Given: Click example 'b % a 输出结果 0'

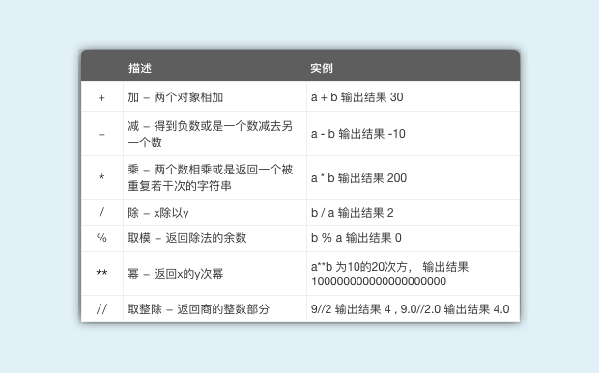Looking at the screenshot, I should pyautogui.click(x=357, y=238).
